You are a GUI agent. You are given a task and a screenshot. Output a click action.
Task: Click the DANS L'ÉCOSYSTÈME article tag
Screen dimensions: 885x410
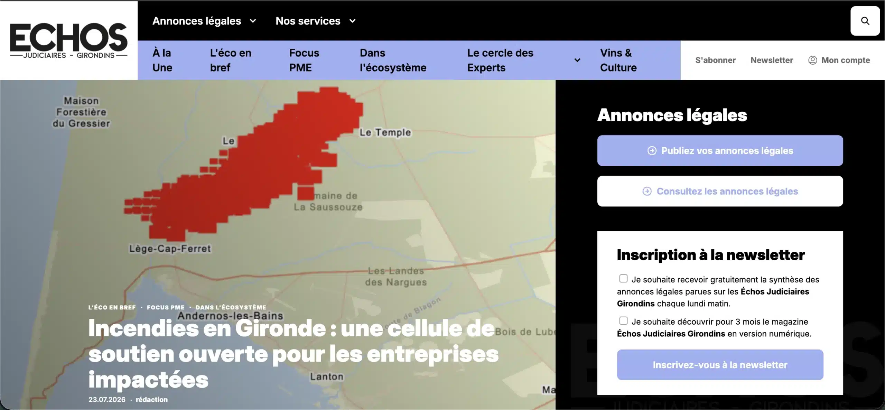[x=231, y=307]
